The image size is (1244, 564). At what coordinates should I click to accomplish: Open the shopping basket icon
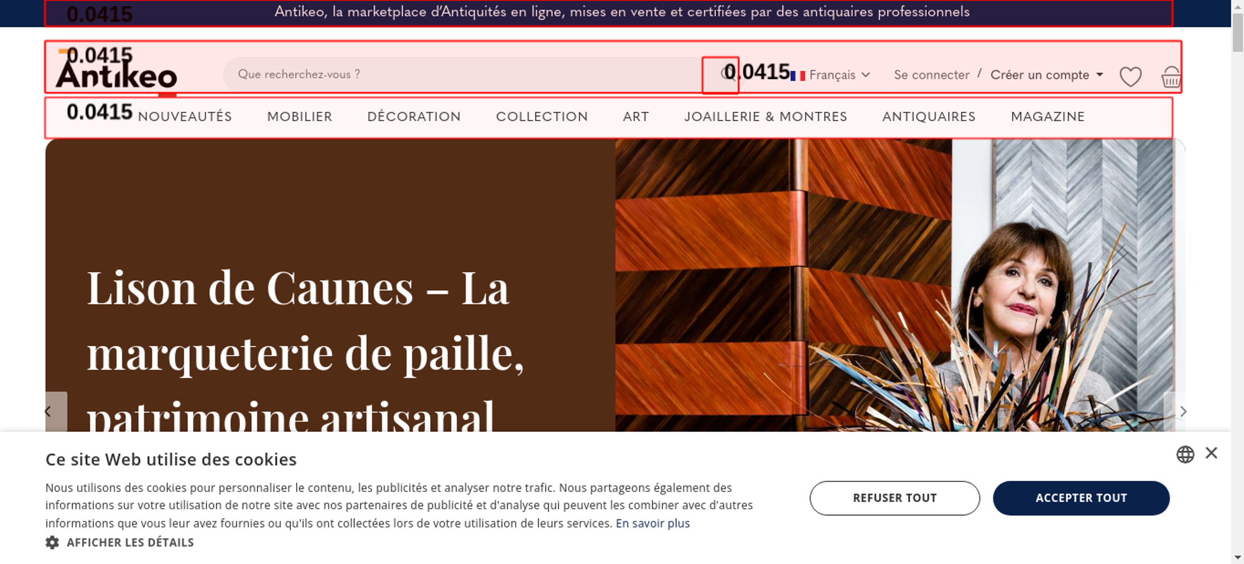click(1171, 76)
